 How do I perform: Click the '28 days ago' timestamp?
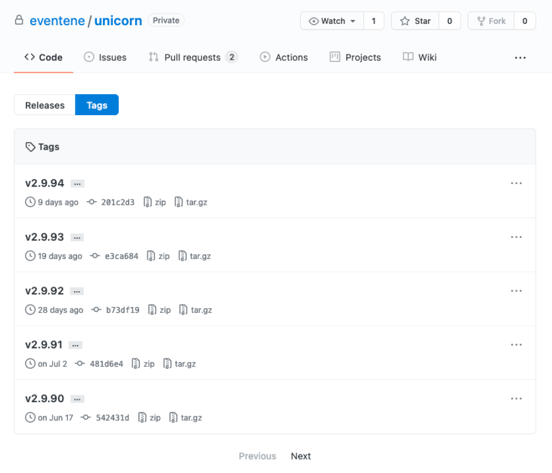click(61, 310)
